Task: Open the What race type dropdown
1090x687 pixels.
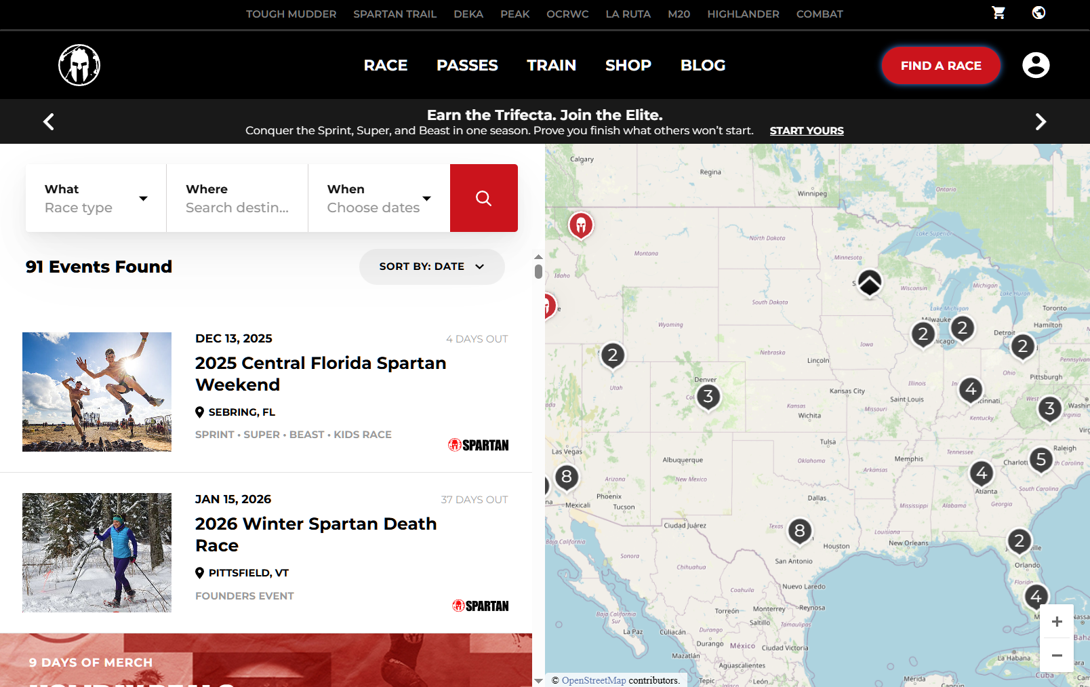Action: point(96,198)
